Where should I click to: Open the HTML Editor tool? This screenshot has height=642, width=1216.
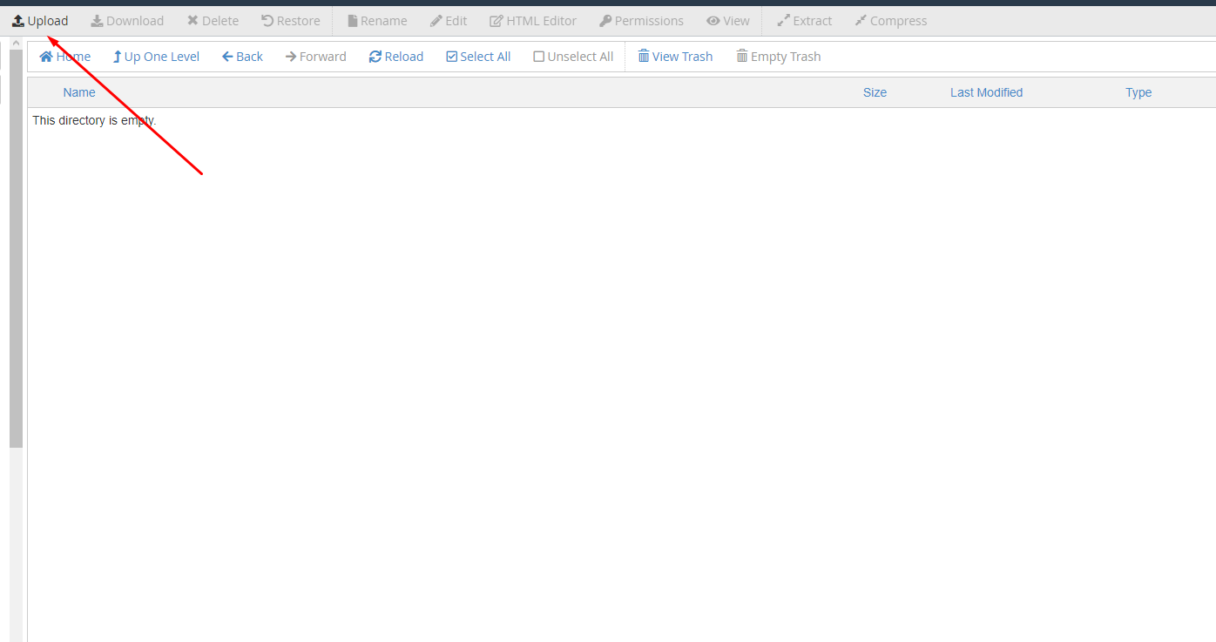tap(533, 21)
